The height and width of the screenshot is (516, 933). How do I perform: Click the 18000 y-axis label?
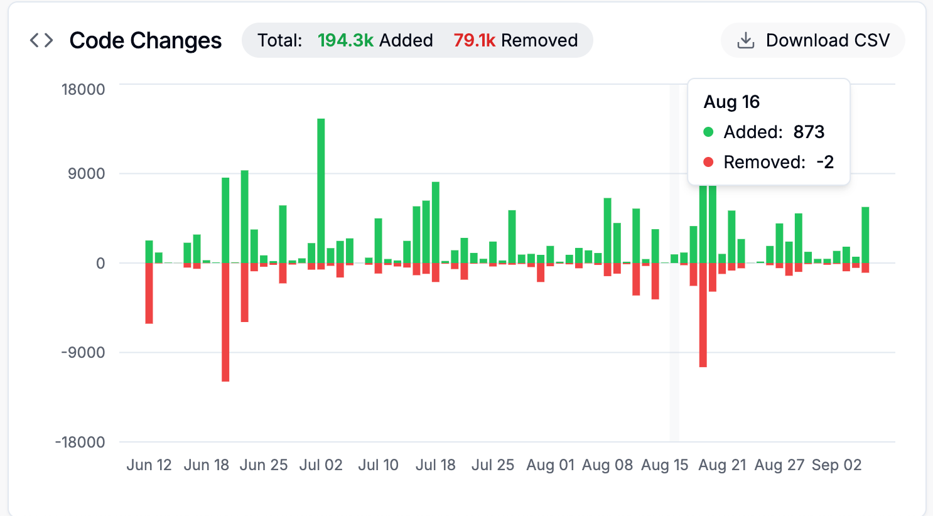coord(83,89)
